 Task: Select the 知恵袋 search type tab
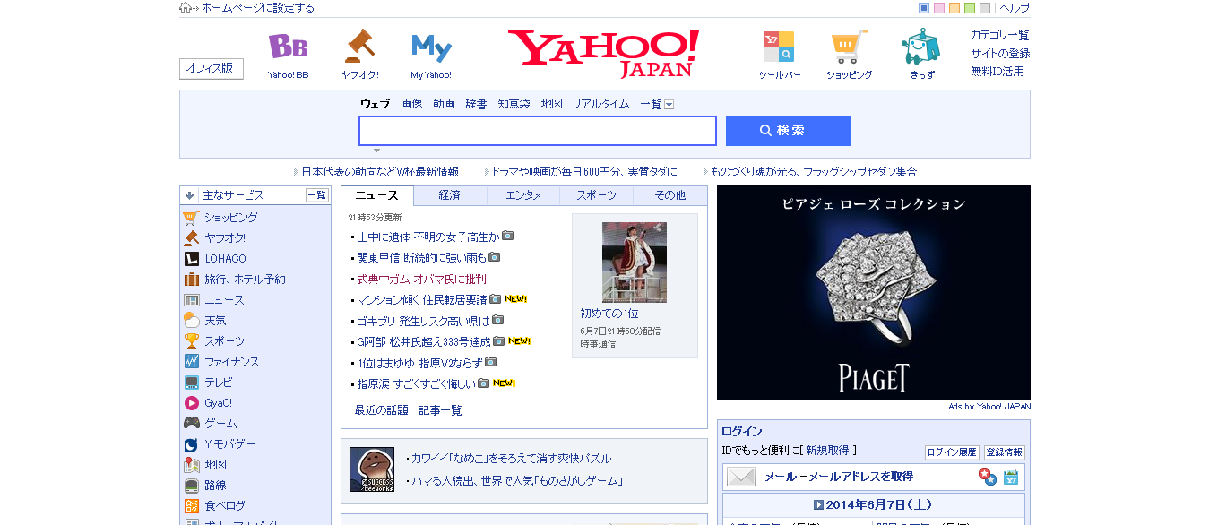(514, 104)
